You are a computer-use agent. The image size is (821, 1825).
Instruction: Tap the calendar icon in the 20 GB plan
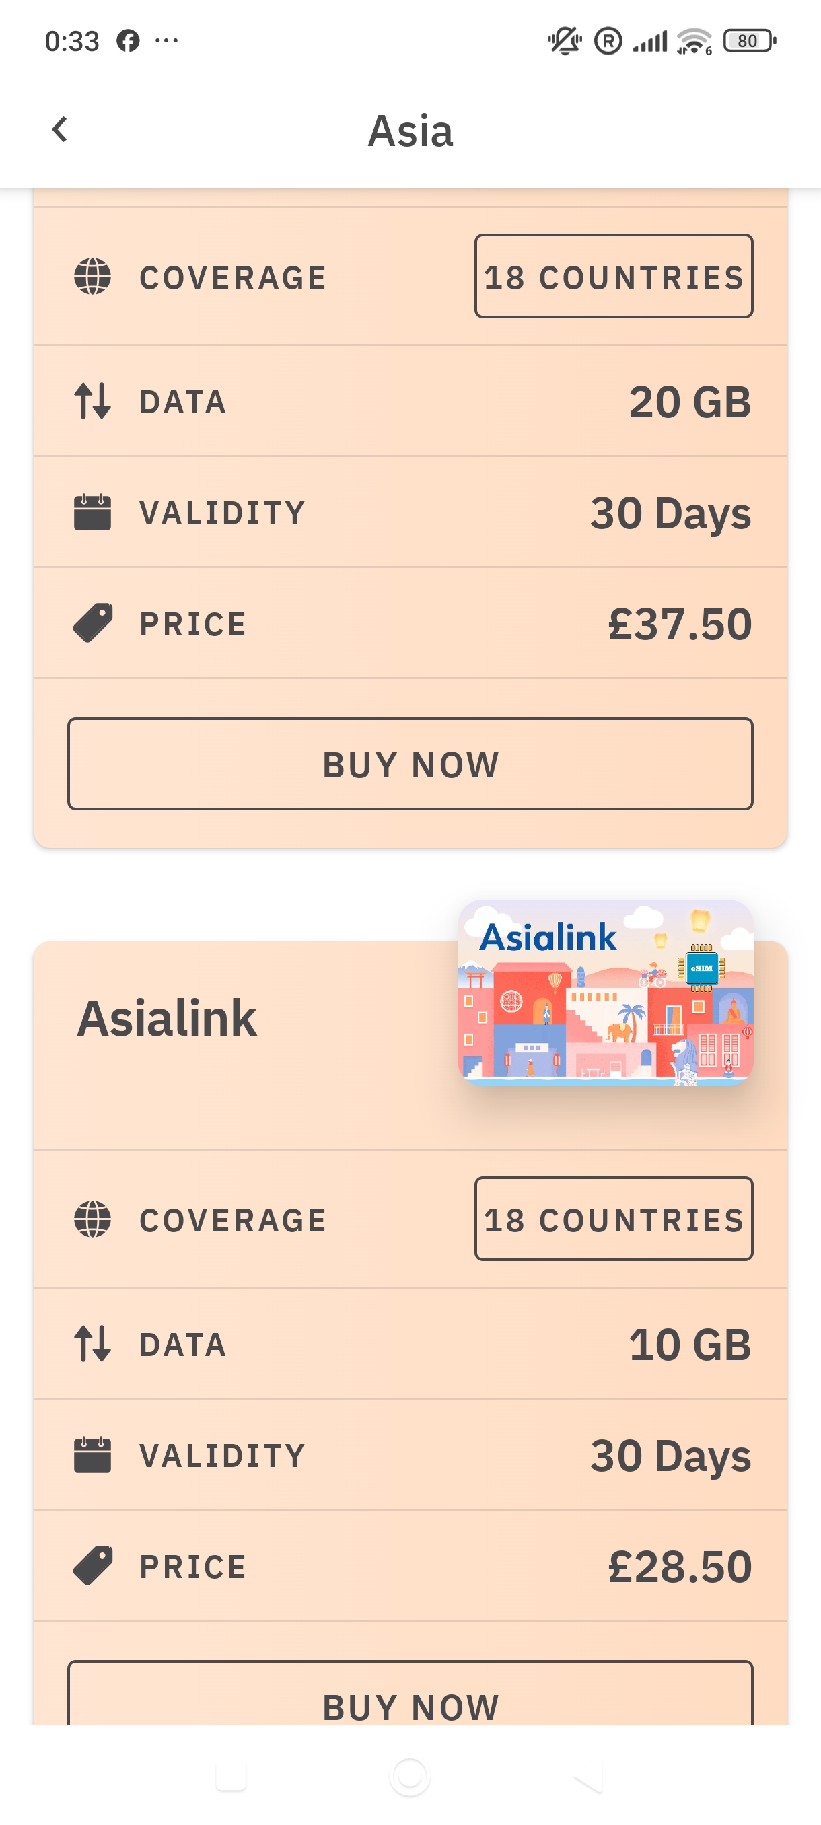pos(93,512)
